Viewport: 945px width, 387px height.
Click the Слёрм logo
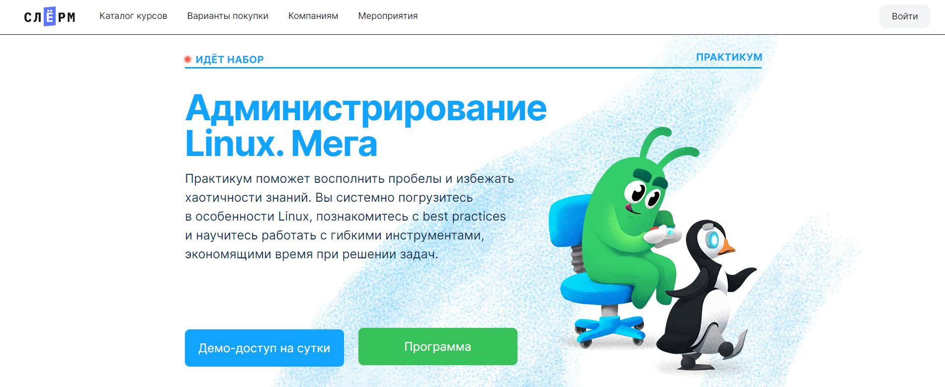tap(50, 16)
